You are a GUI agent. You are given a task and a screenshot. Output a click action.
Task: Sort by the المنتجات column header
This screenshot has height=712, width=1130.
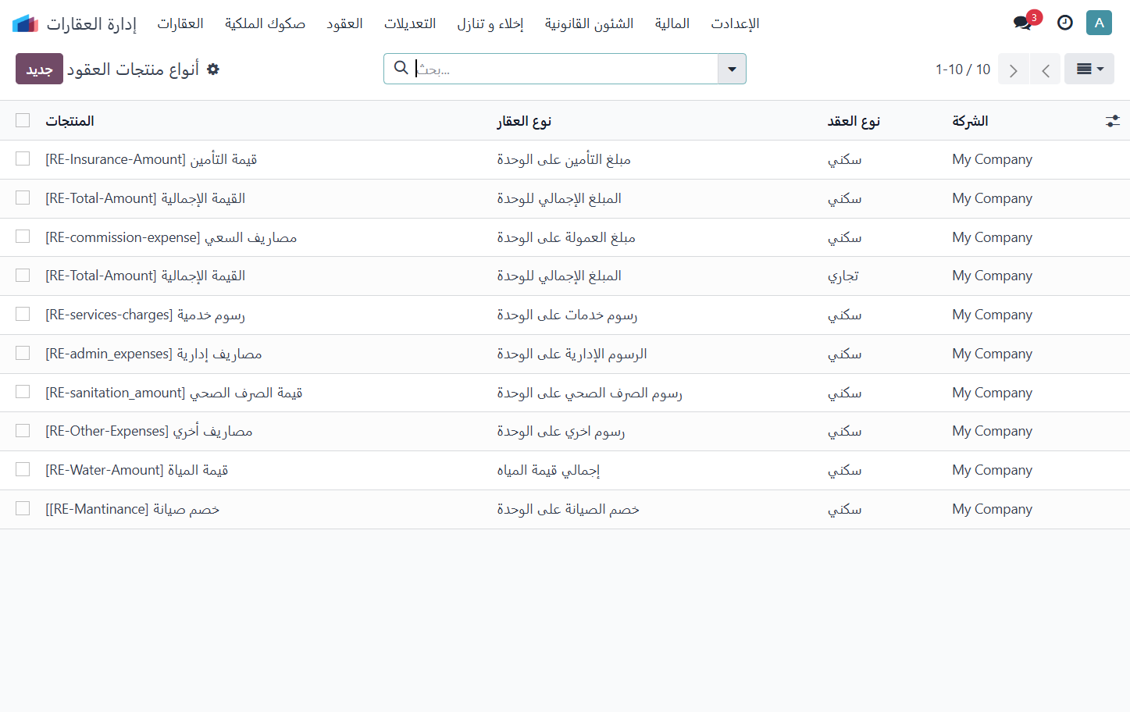click(70, 121)
